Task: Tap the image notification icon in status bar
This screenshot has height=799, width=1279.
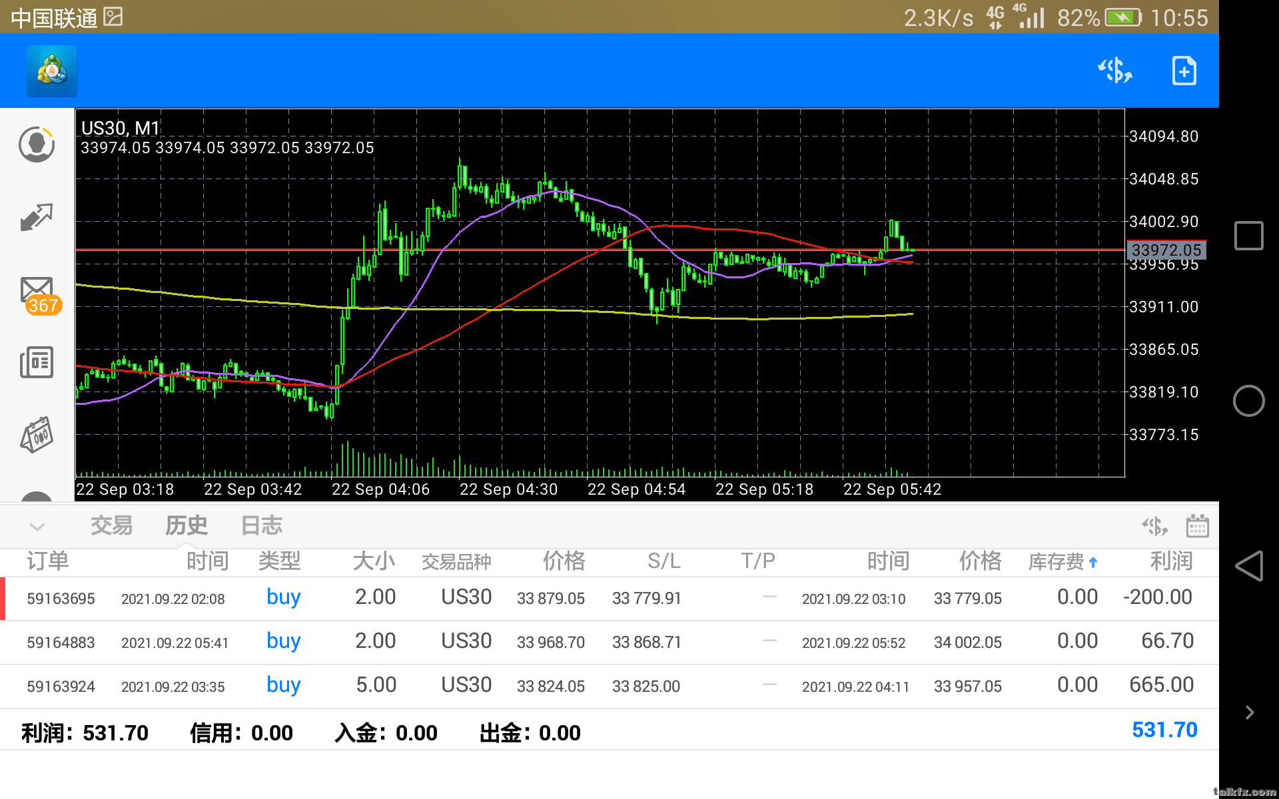Action: (x=113, y=17)
